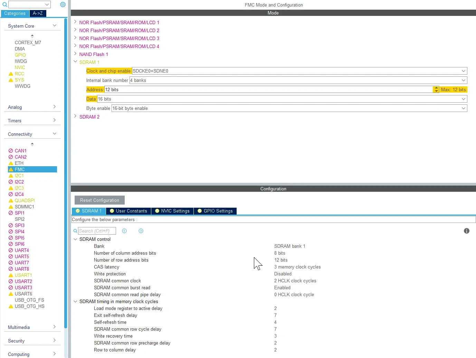Expand the NAND Flash 1 section
The image size is (476, 358).
(x=75, y=54)
